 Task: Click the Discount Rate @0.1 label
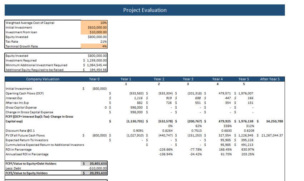tap(20, 131)
